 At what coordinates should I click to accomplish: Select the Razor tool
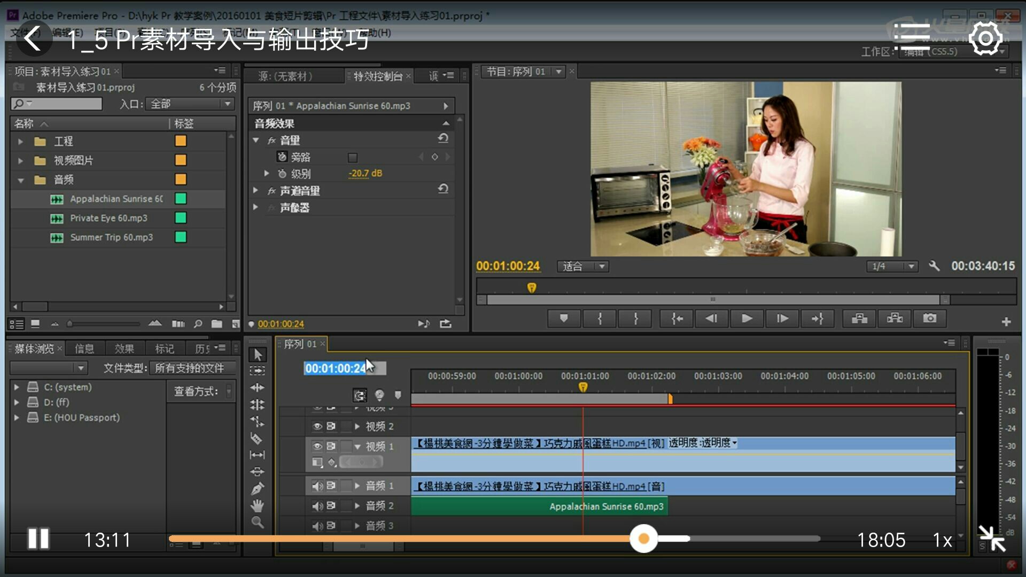coord(258,439)
